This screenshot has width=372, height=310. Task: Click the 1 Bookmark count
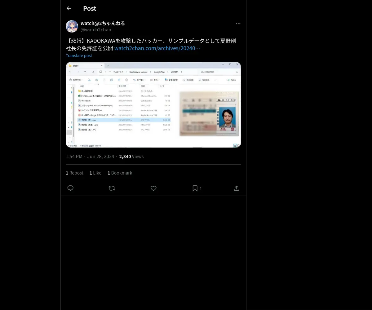(120, 173)
